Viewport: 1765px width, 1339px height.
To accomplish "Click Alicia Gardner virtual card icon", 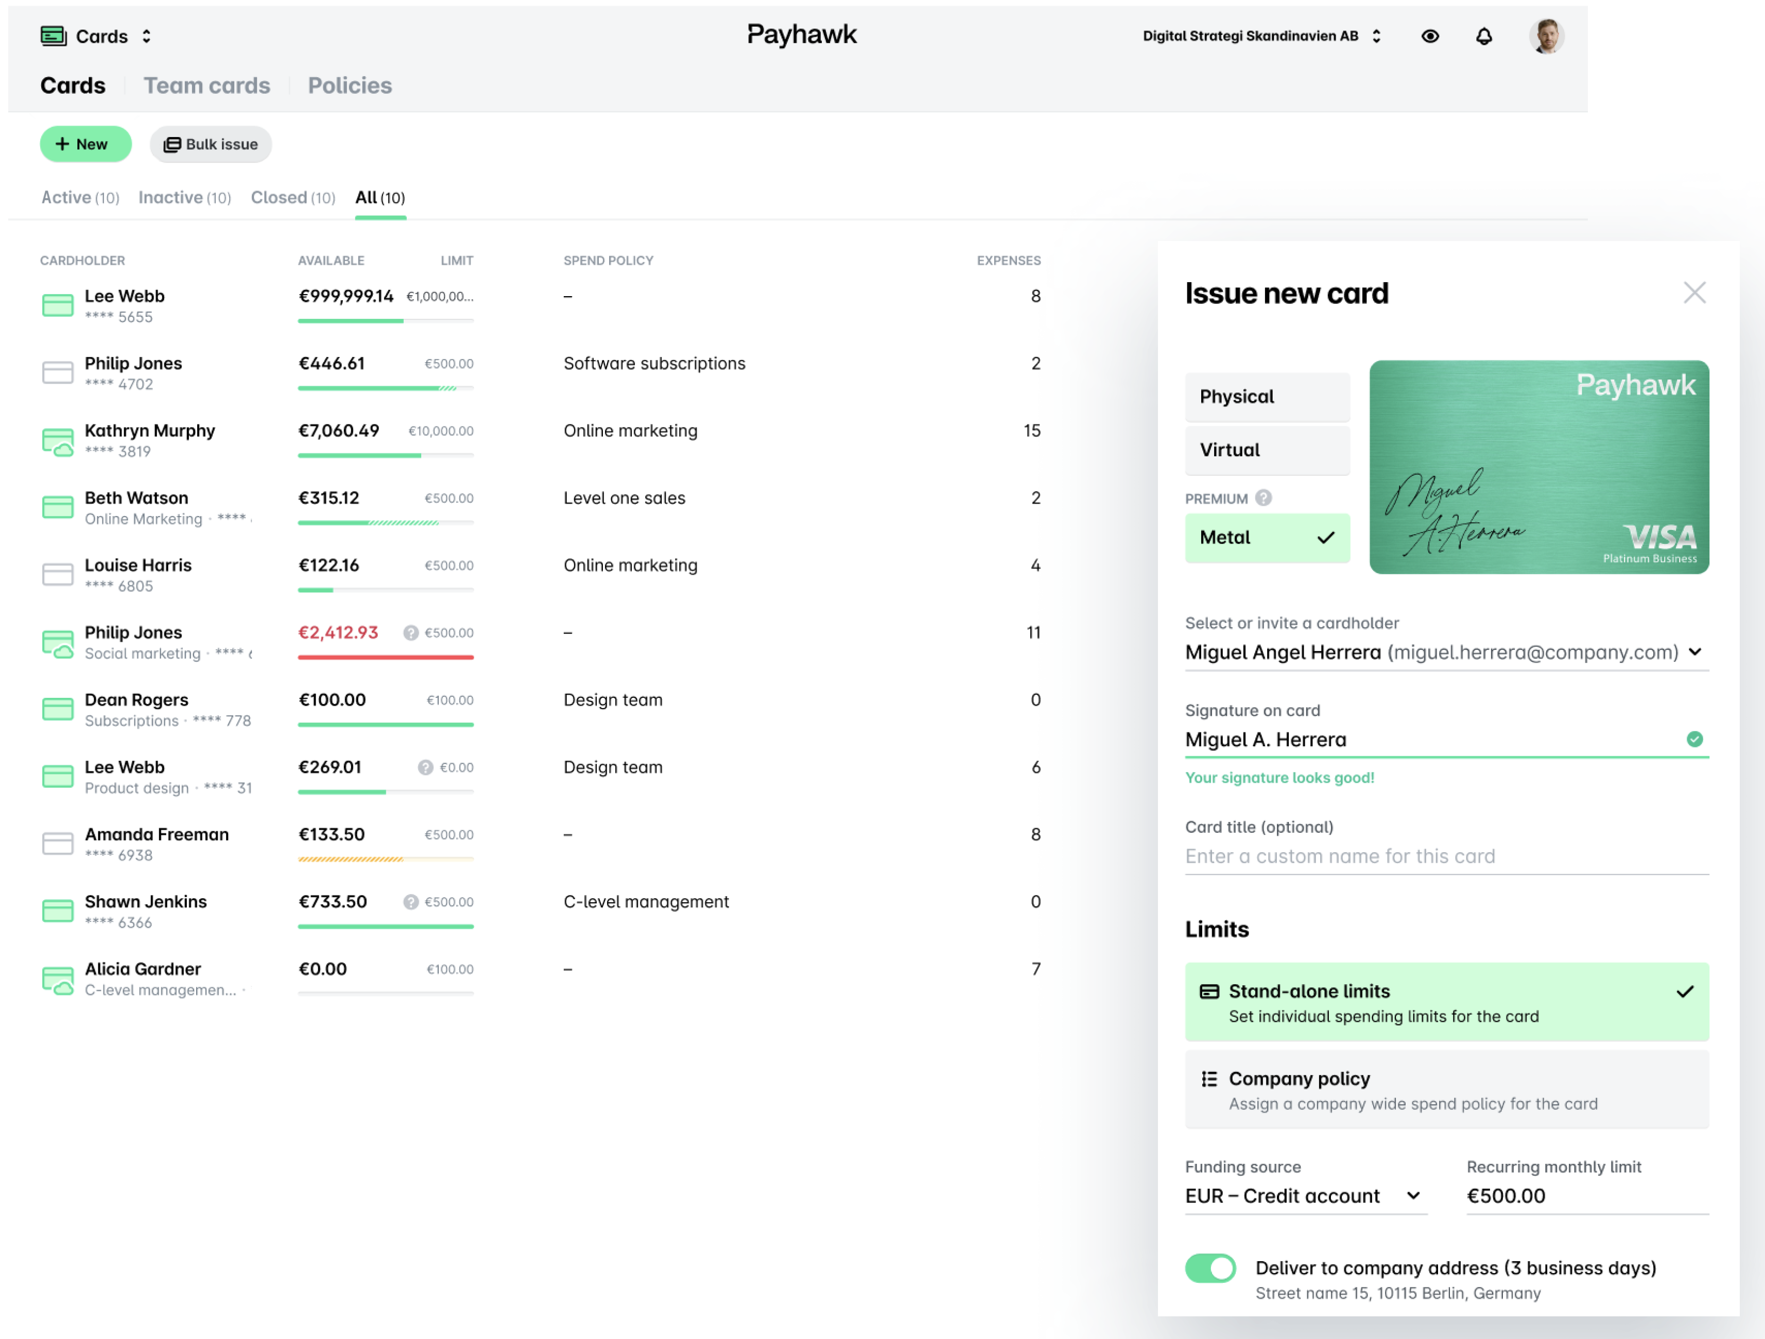I will click(58, 980).
